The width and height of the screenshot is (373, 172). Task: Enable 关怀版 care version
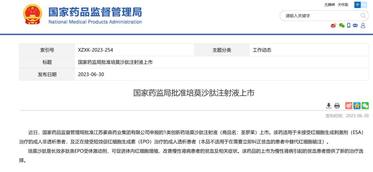point(343,5)
